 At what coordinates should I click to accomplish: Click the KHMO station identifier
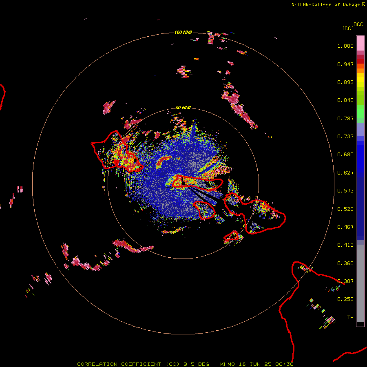227,364
